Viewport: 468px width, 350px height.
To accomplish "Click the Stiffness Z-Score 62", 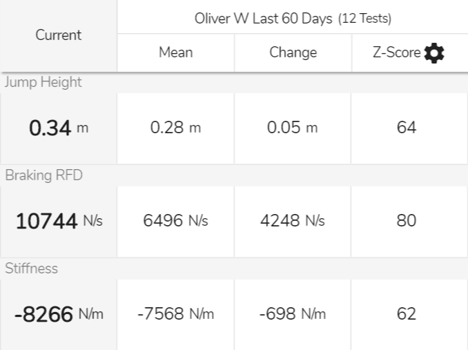I will click(x=407, y=314).
